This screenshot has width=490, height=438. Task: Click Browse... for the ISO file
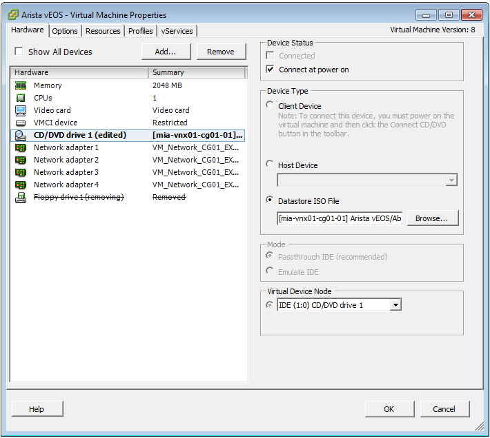pyautogui.click(x=433, y=218)
